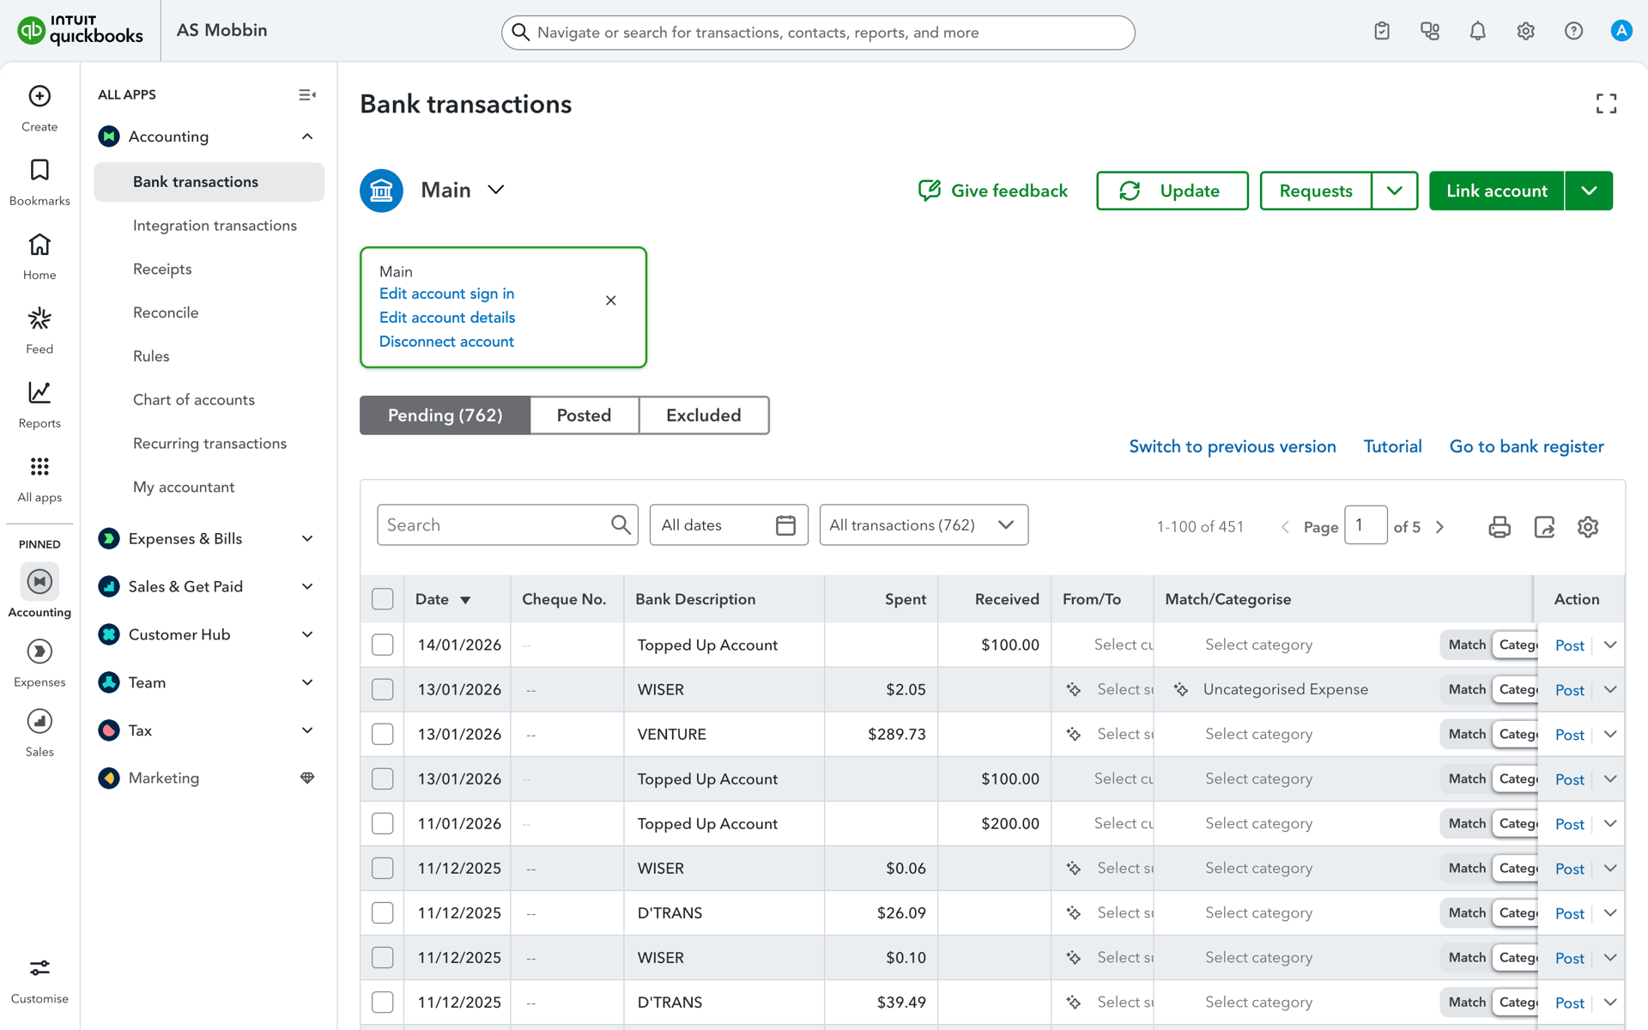Open the Link account dropdown arrow
Screen dimensions: 1648x1030
[x=1589, y=191]
